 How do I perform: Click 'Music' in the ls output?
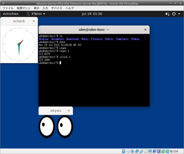point(85,39)
